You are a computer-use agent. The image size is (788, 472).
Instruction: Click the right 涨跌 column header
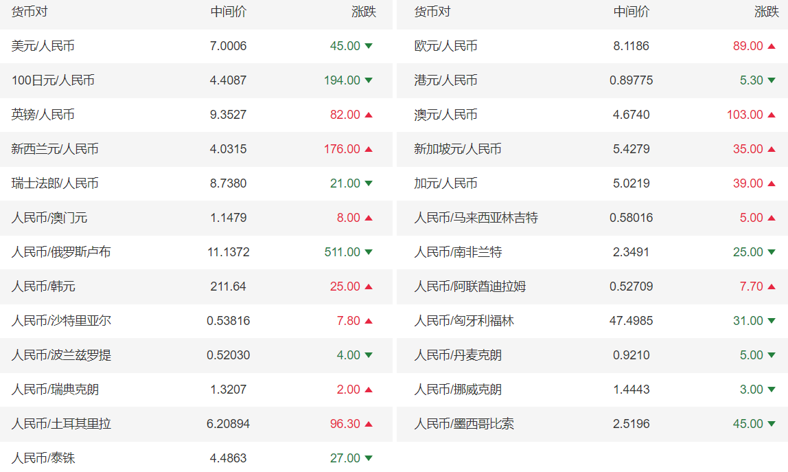coord(766,12)
